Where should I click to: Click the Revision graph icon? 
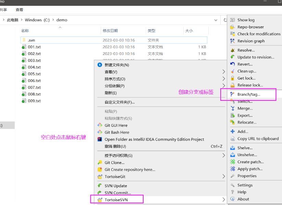pyautogui.click(x=233, y=41)
